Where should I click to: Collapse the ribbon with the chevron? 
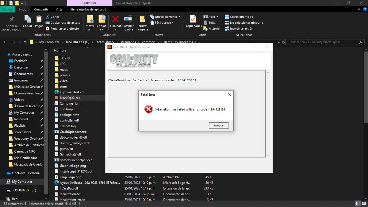(x=358, y=10)
